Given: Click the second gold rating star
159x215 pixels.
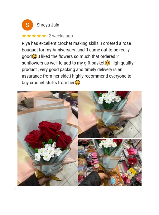Looking at the screenshot, I should tap(29, 36).
